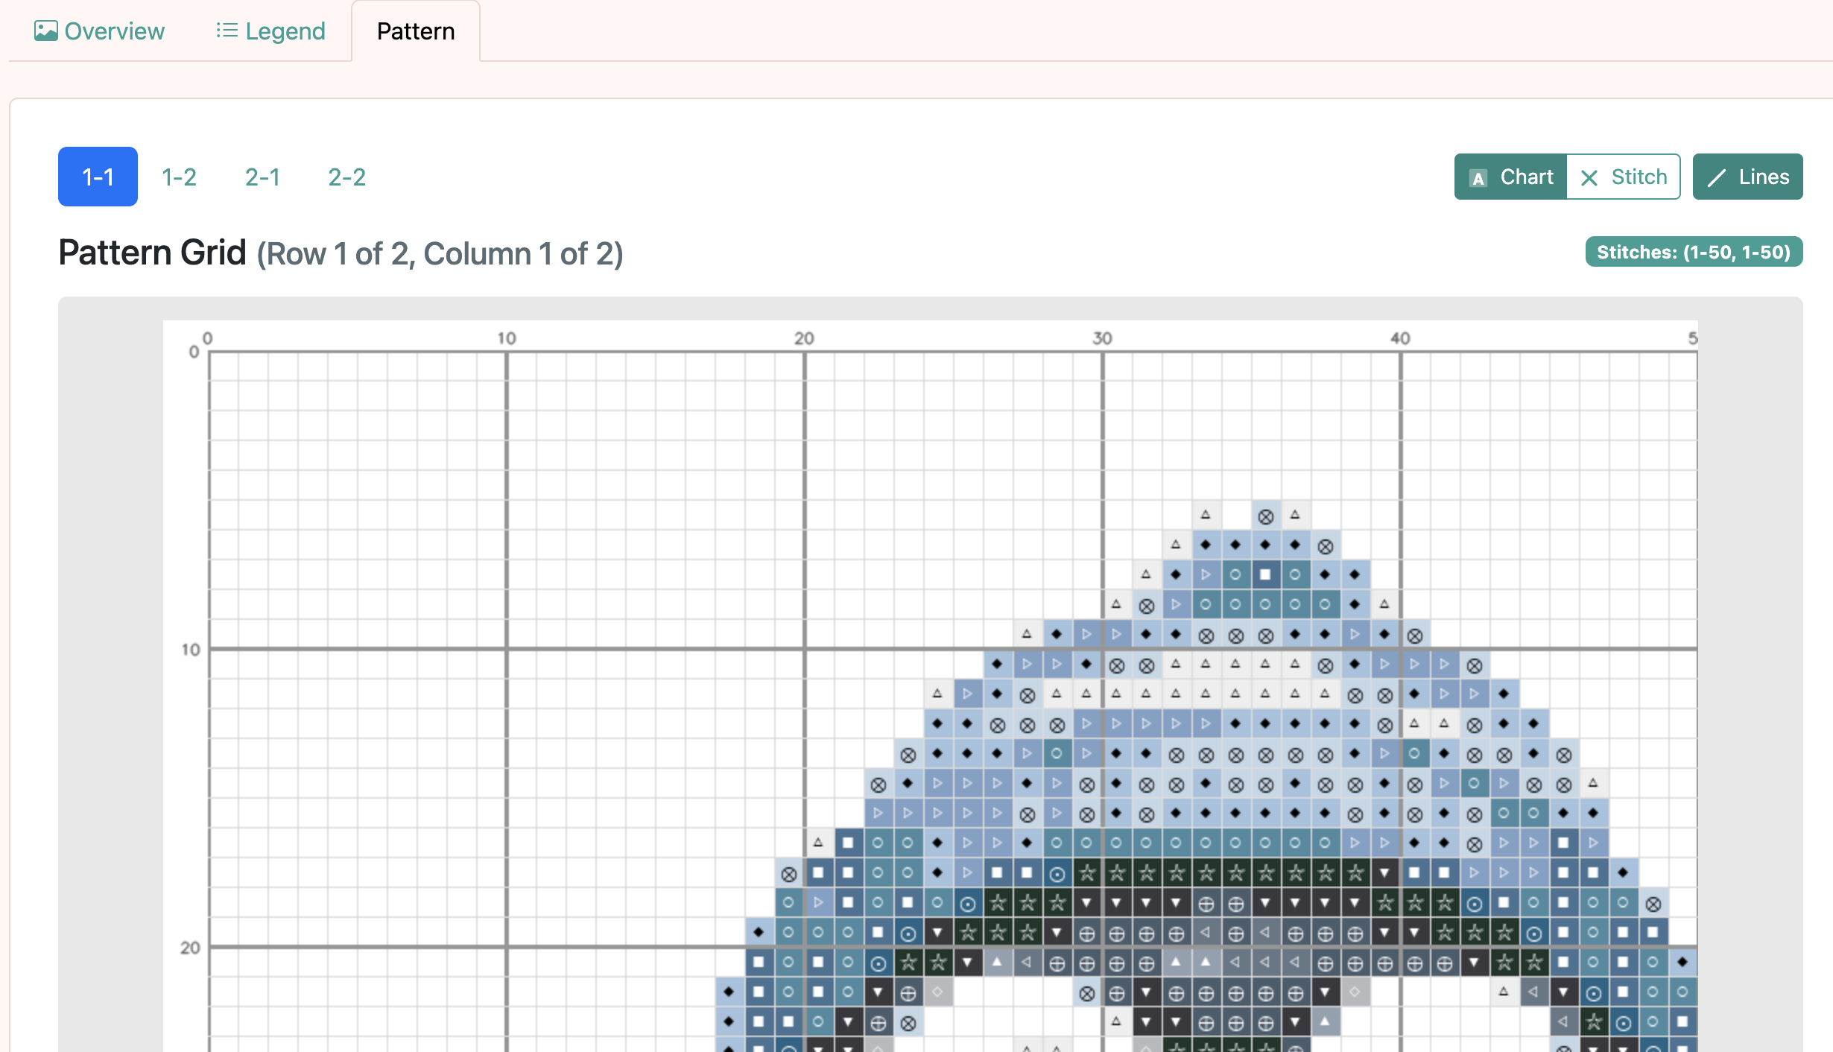Screen dimensions: 1833x1052
Task: Click the A symbol inside Chart toggle
Action: [x=1479, y=177]
